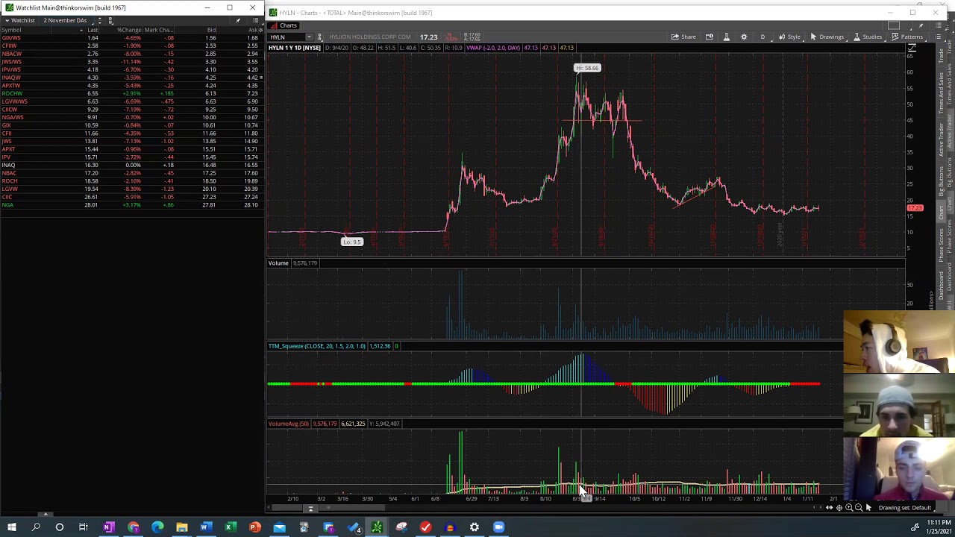The height and width of the screenshot is (537, 955).
Task: Open Chrome from the taskbar
Action: click(x=133, y=527)
